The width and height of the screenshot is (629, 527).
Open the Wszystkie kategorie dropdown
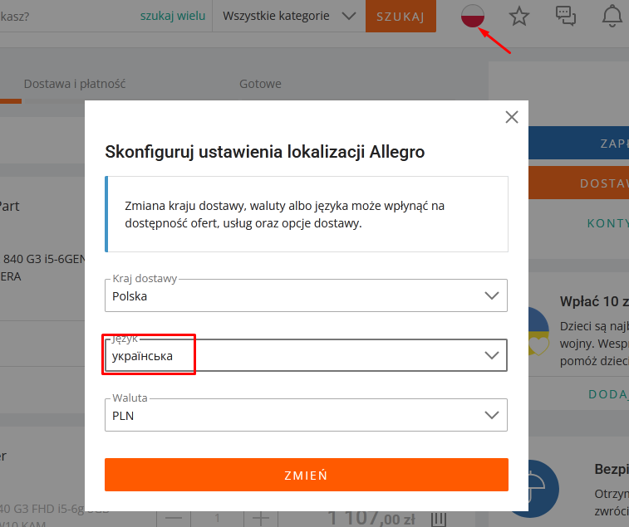tap(289, 16)
